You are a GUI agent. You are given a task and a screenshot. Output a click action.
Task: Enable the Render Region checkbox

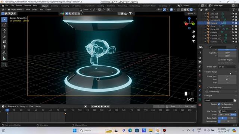pyautogui.click(x=219, y=60)
